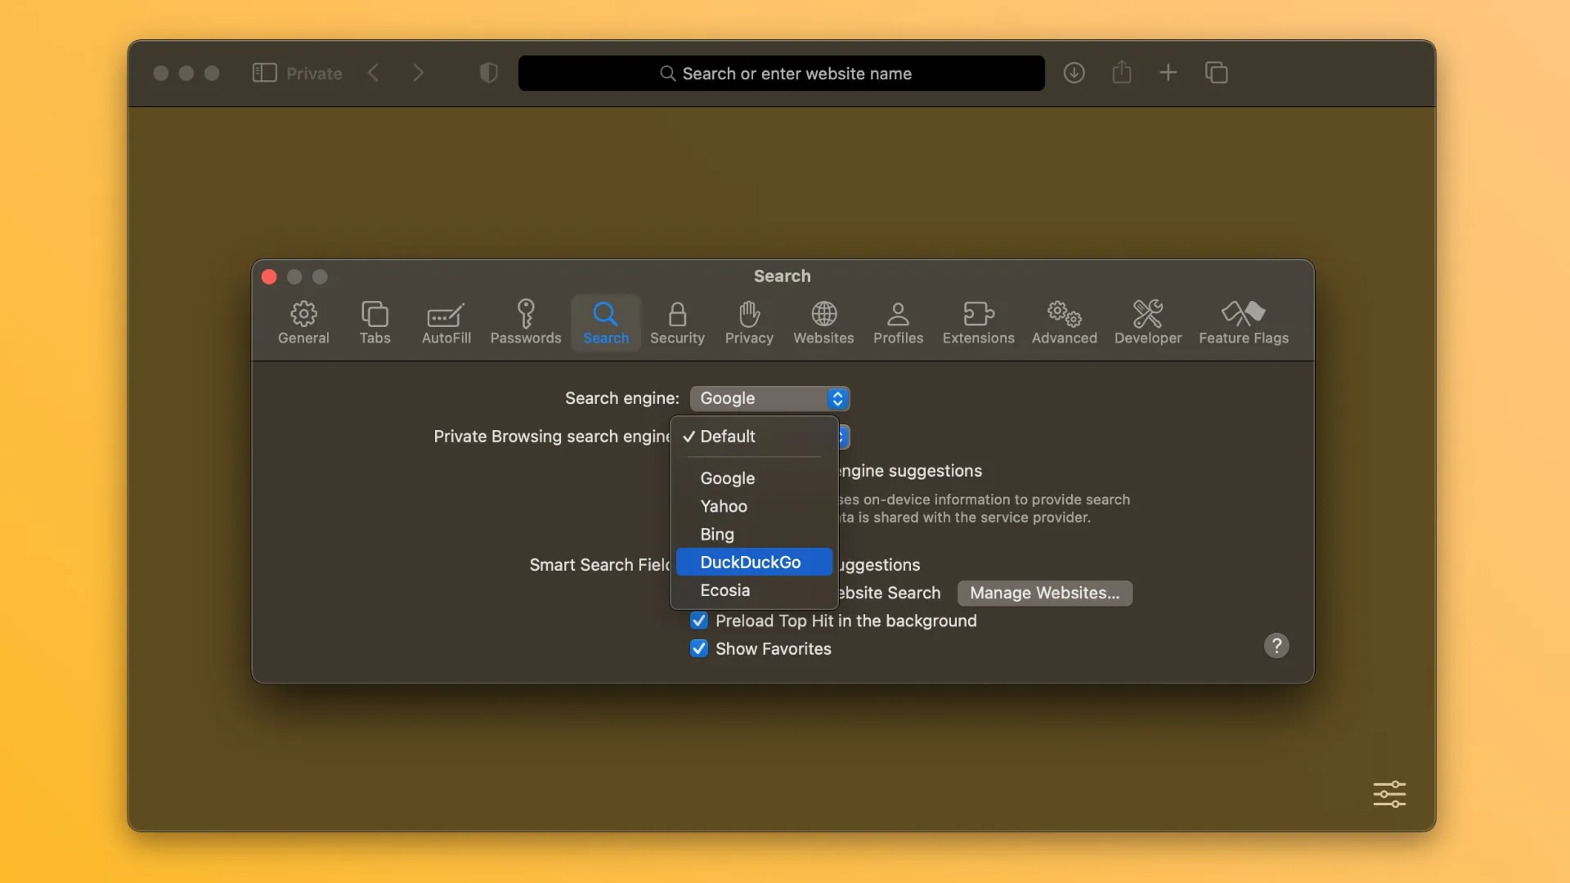Open Websites preferences panel
Screen dimensions: 1570x883
(823, 321)
